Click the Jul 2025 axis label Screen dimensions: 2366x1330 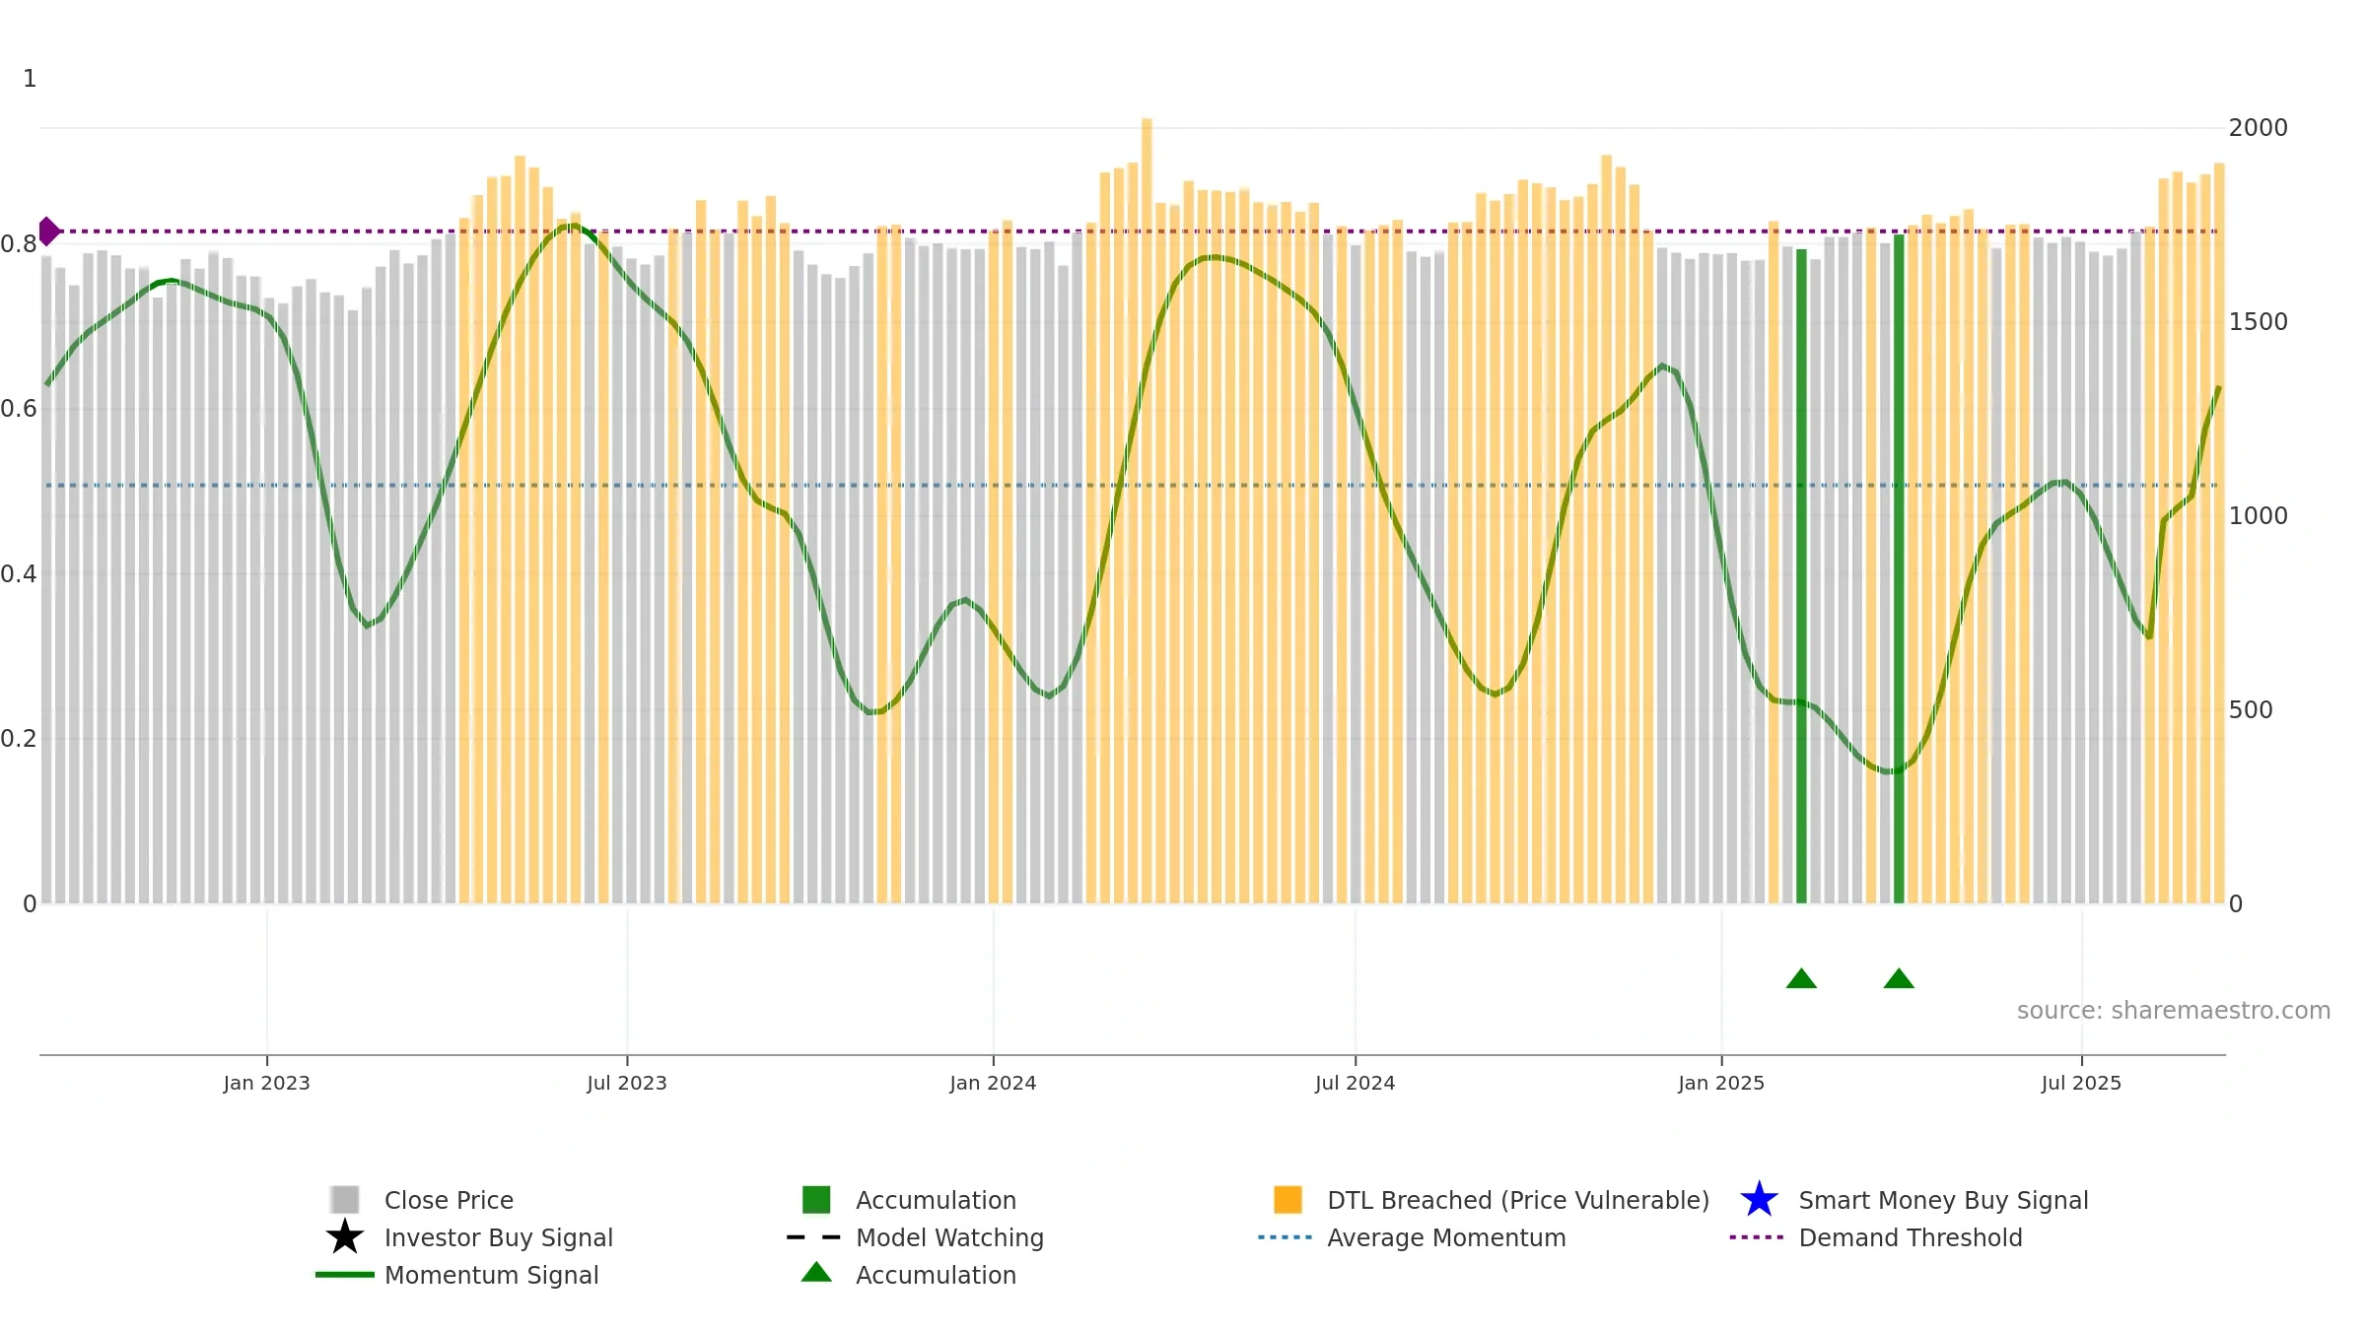tap(2081, 1084)
